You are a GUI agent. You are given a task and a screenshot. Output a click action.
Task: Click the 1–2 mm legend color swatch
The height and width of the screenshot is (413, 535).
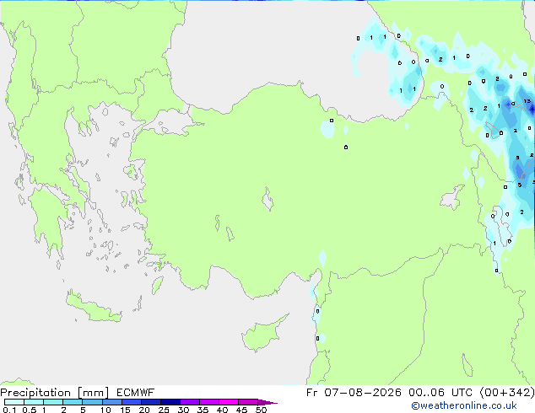(x=53, y=402)
